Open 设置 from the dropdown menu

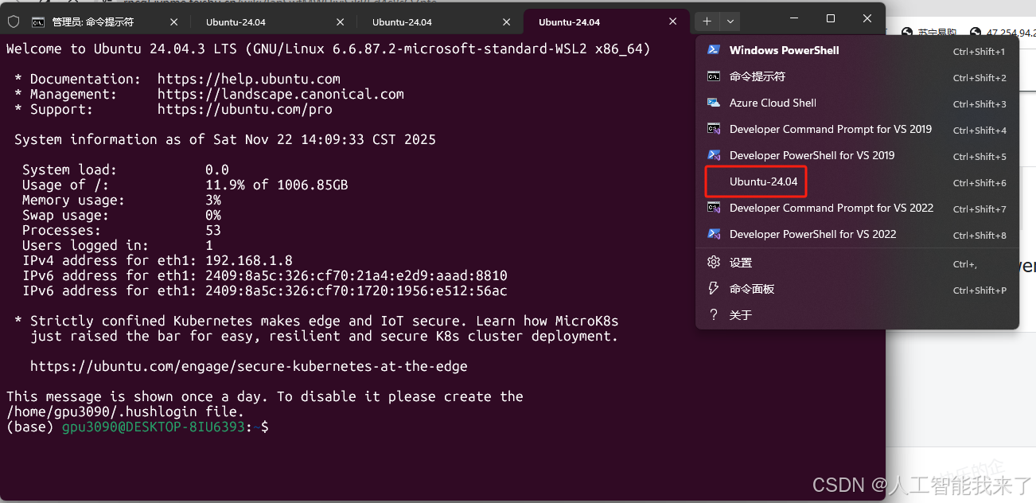tap(857, 263)
